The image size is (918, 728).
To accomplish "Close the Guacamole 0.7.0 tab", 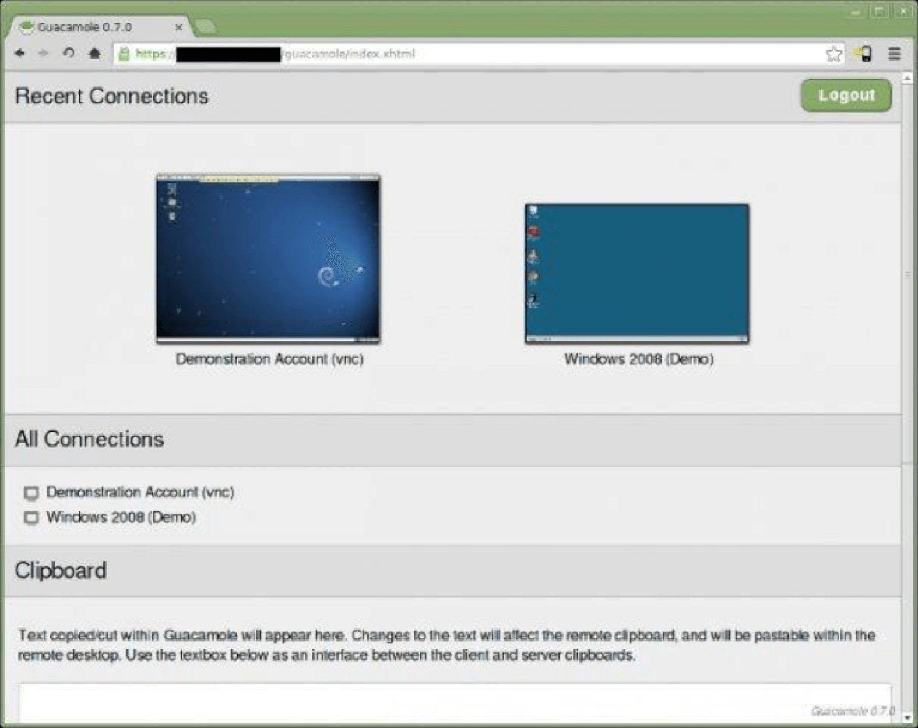I will [x=179, y=27].
